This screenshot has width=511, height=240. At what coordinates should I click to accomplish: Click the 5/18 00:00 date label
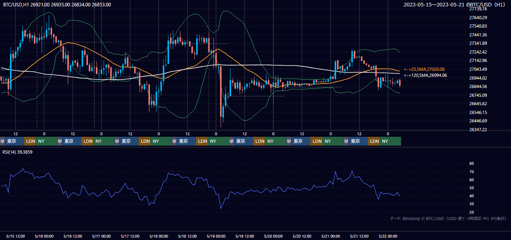[x=159, y=236]
